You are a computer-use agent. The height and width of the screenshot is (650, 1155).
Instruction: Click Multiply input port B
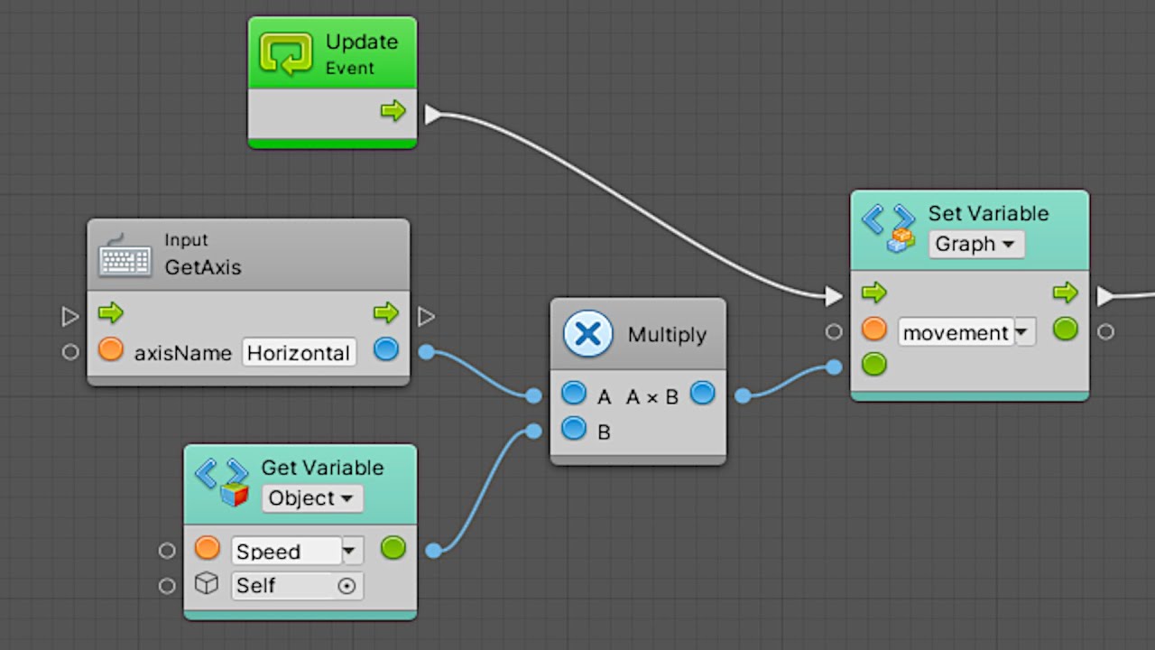[x=574, y=429]
